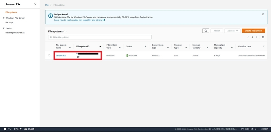Click in the Filter file systems field

point(100,37)
